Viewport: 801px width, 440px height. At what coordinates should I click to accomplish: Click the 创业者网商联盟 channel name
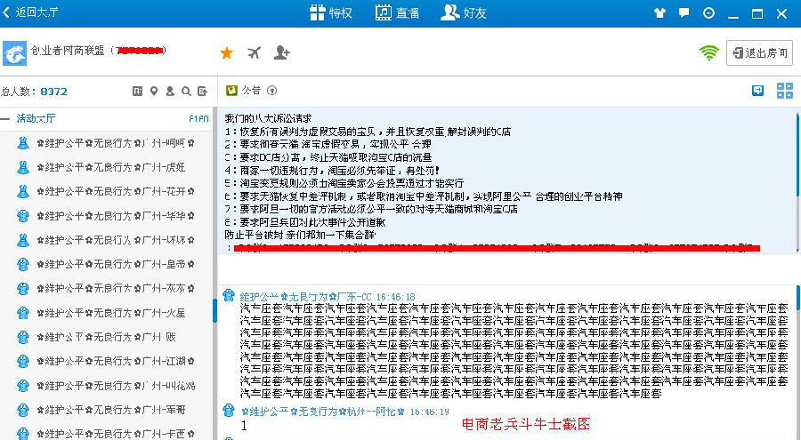(x=68, y=51)
